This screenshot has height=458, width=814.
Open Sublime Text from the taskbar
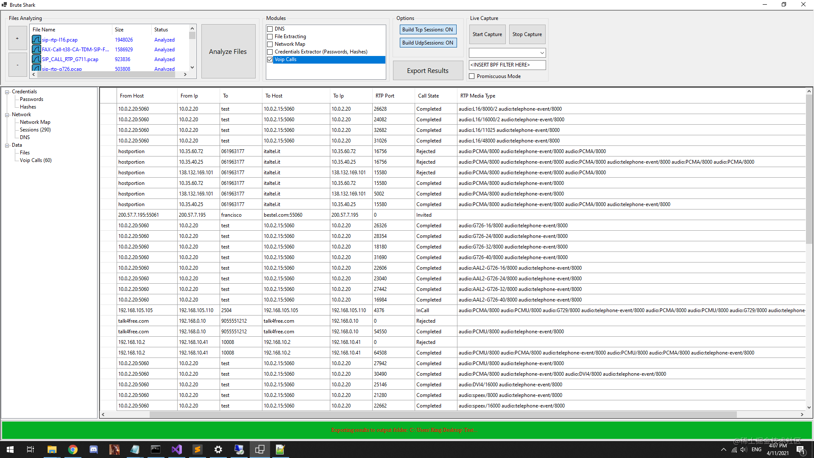[198, 450]
